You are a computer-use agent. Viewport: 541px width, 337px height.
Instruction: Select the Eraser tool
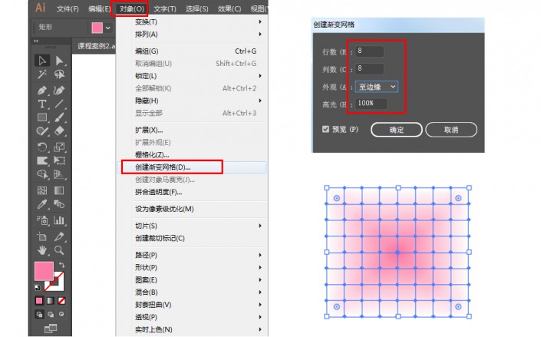click(x=59, y=131)
